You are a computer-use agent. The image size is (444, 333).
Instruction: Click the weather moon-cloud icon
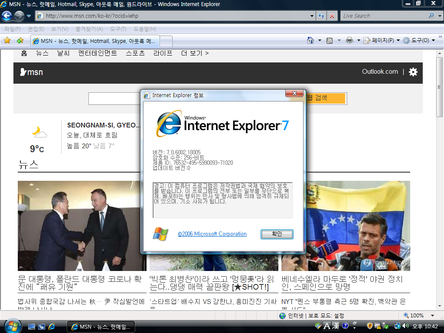[x=39, y=132]
